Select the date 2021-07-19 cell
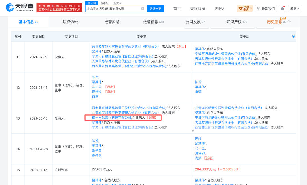The height and width of the screenshot is (185, 307). click(39, 57)
